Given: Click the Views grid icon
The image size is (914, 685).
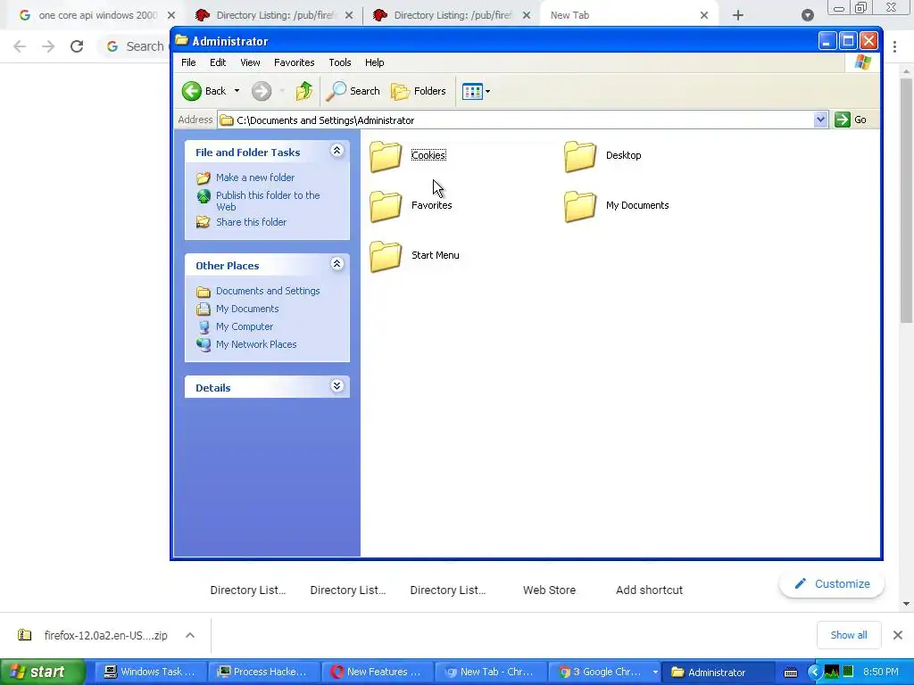Looking at the screenshot, I should tap(472, 92).
